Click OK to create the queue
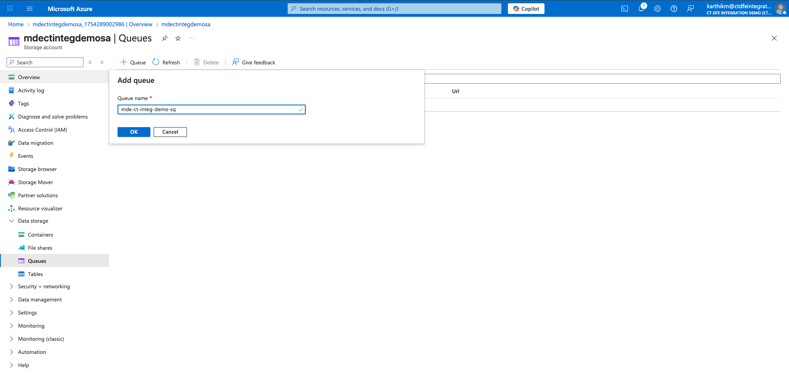 pos(134,132)
